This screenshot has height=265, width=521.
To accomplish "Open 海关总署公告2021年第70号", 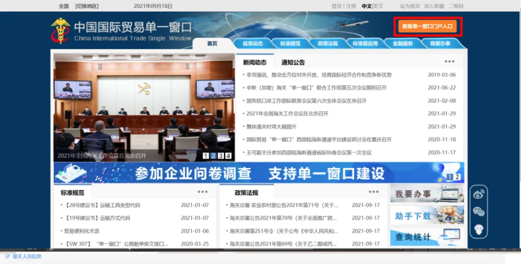I will pos(283,218).
